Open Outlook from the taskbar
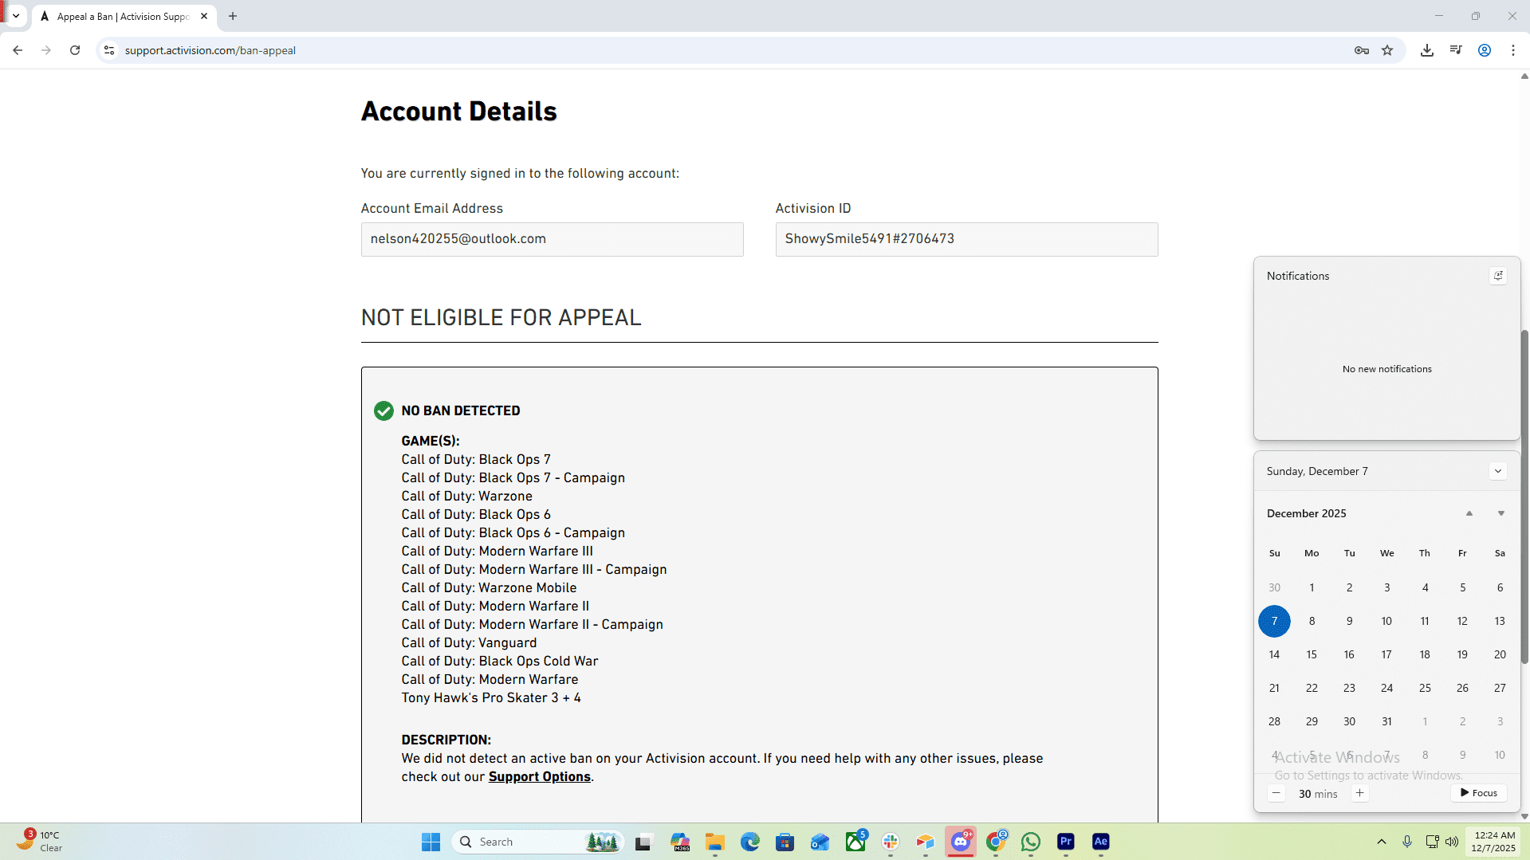 820,842
